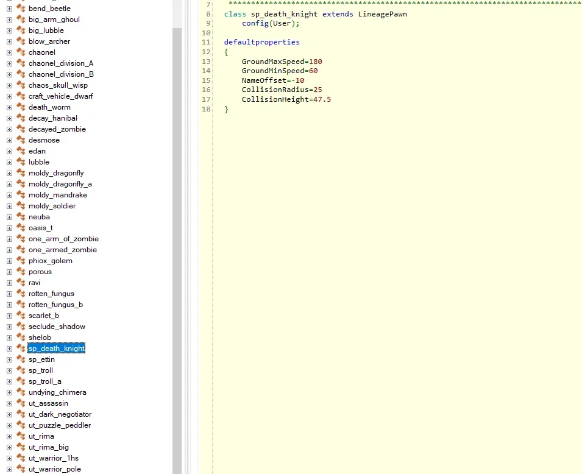Expand the ut_assassin node
This screenshot has width=582, height=474.
coord(9,403)
